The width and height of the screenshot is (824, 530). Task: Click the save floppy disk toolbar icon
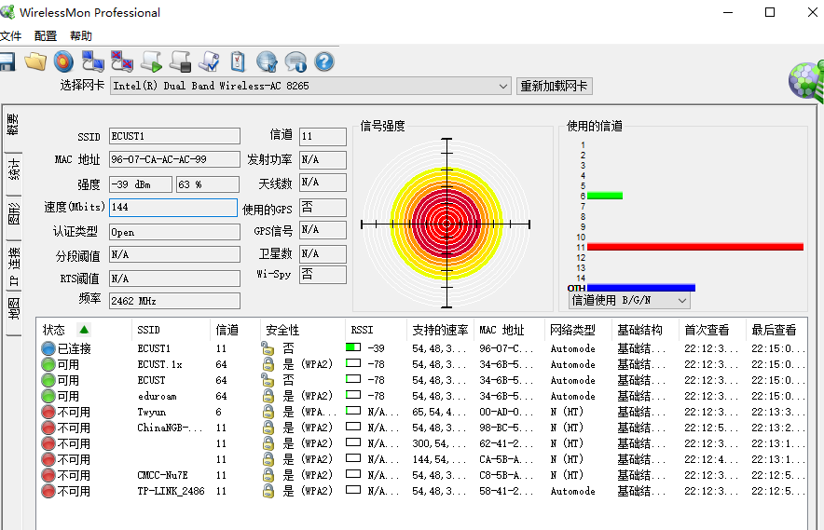pyautogui.click(x=7, y=62)
